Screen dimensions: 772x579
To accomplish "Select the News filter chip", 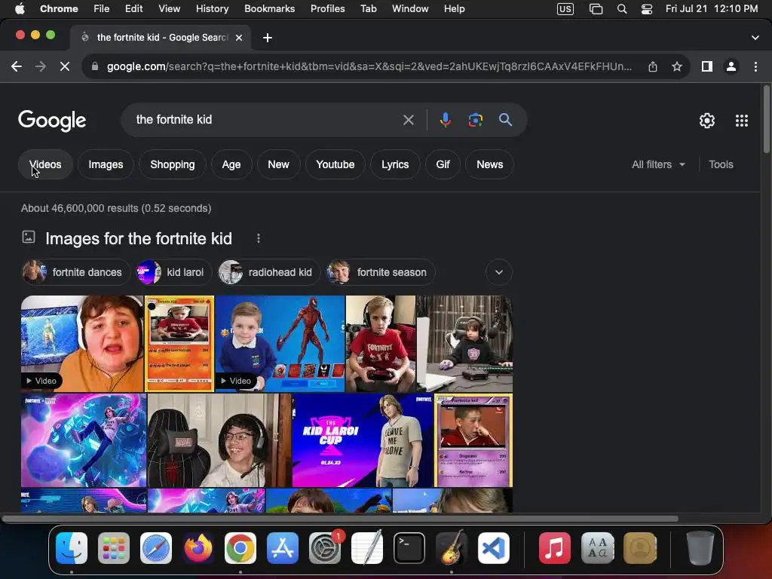I will pyautogui.click(x=490, y=164).
